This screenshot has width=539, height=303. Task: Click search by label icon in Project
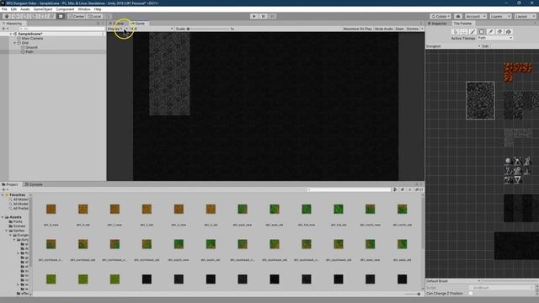[403, 189]
